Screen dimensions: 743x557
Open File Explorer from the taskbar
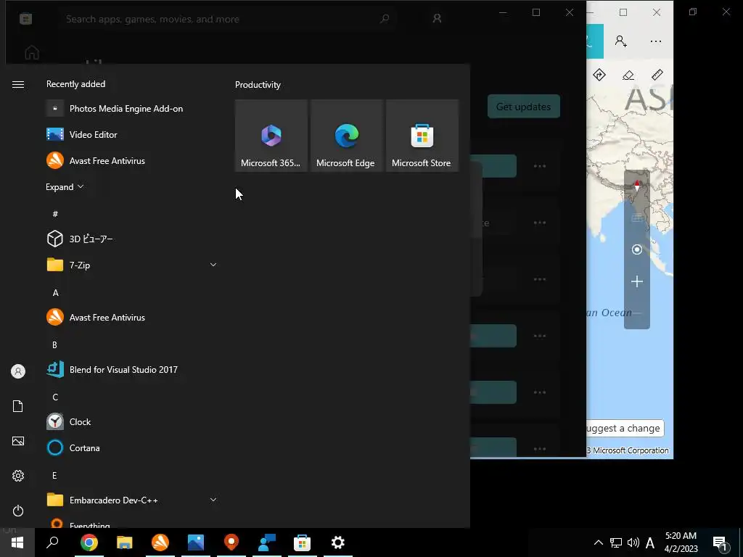(125, 542)
